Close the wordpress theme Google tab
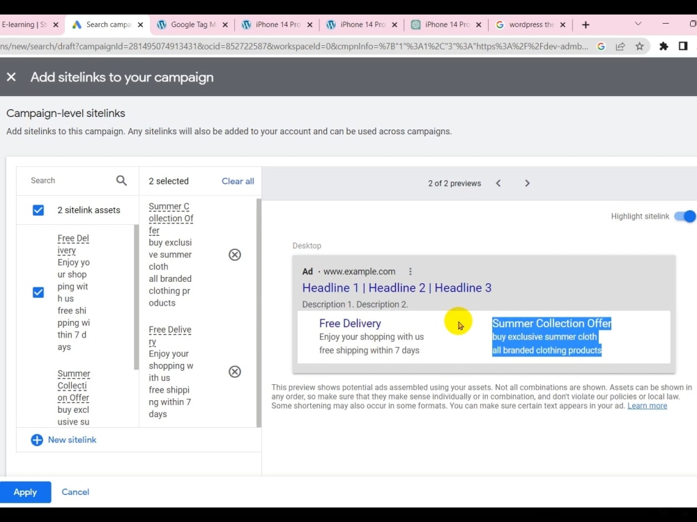The height and width of the screenshot is (522, 697). [x=562, y=25]
